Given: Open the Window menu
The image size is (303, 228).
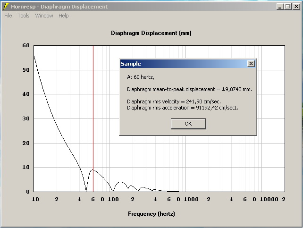Looking at the screenshot, I should 44,16.
